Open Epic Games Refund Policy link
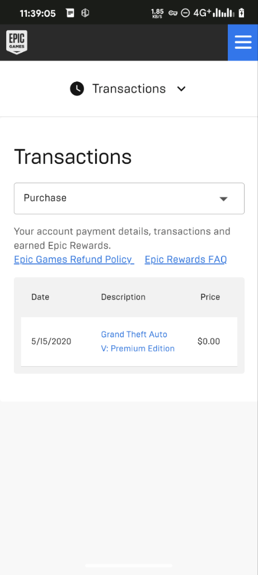This screenshot has width=258, height=575. pyautogui.click(x=74, y=259)
